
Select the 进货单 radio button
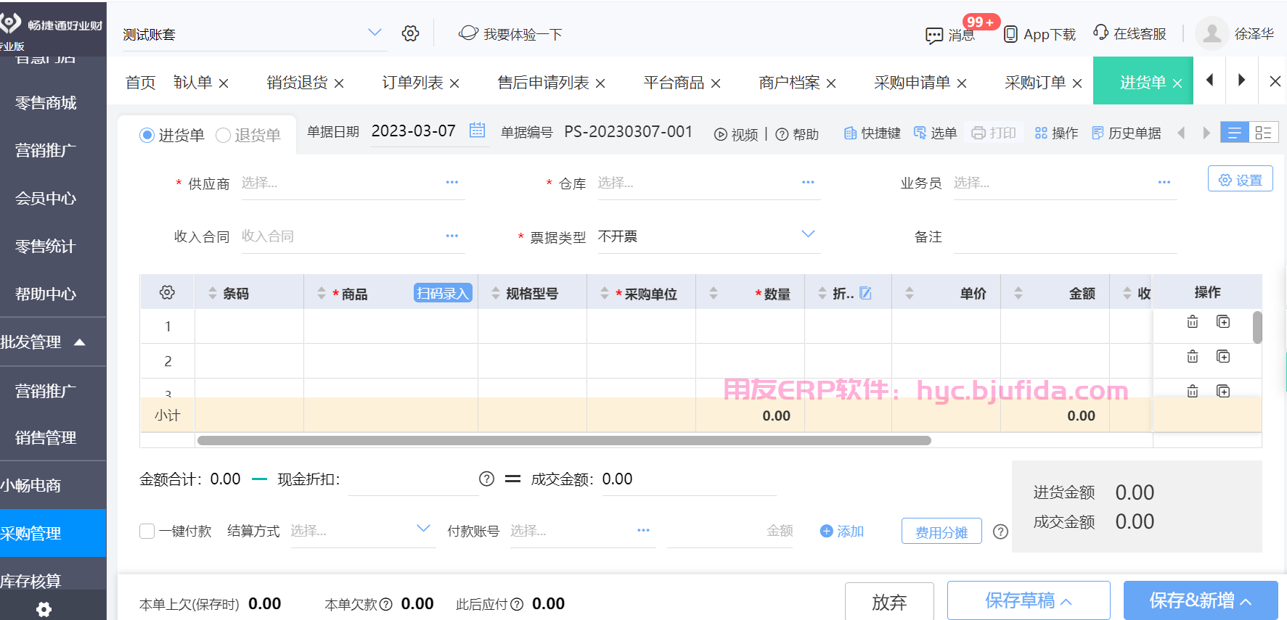tap(147, 135)
